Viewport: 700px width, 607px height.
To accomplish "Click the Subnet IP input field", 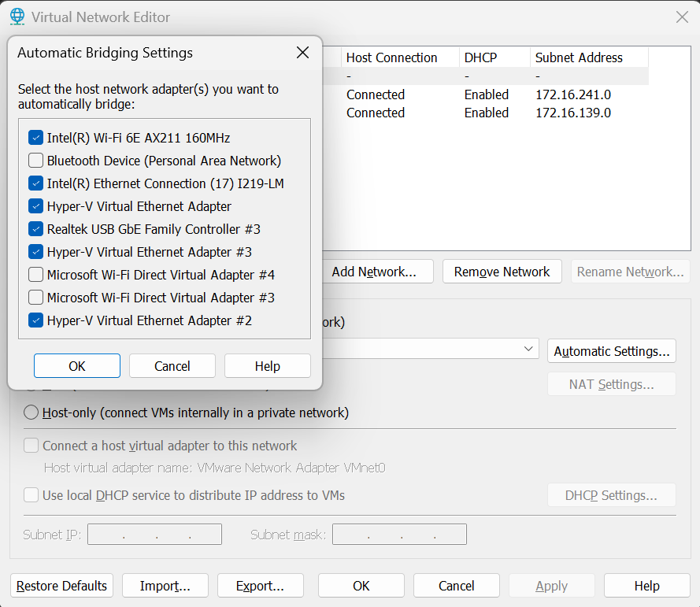I will point(154,535).
